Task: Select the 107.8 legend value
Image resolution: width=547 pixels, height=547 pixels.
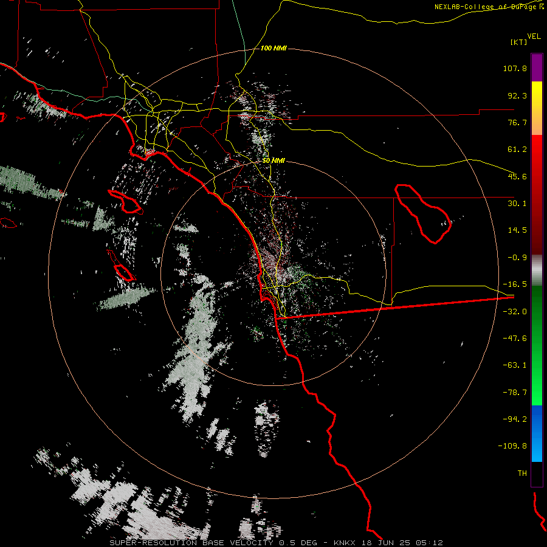Action: (515, 68)
